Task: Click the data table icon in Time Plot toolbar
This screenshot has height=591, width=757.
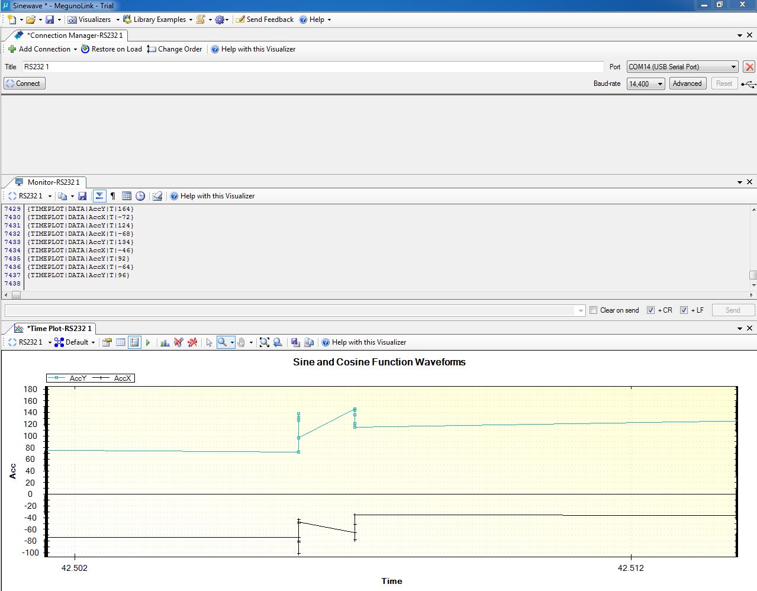Action: click(x=121, y=342)
